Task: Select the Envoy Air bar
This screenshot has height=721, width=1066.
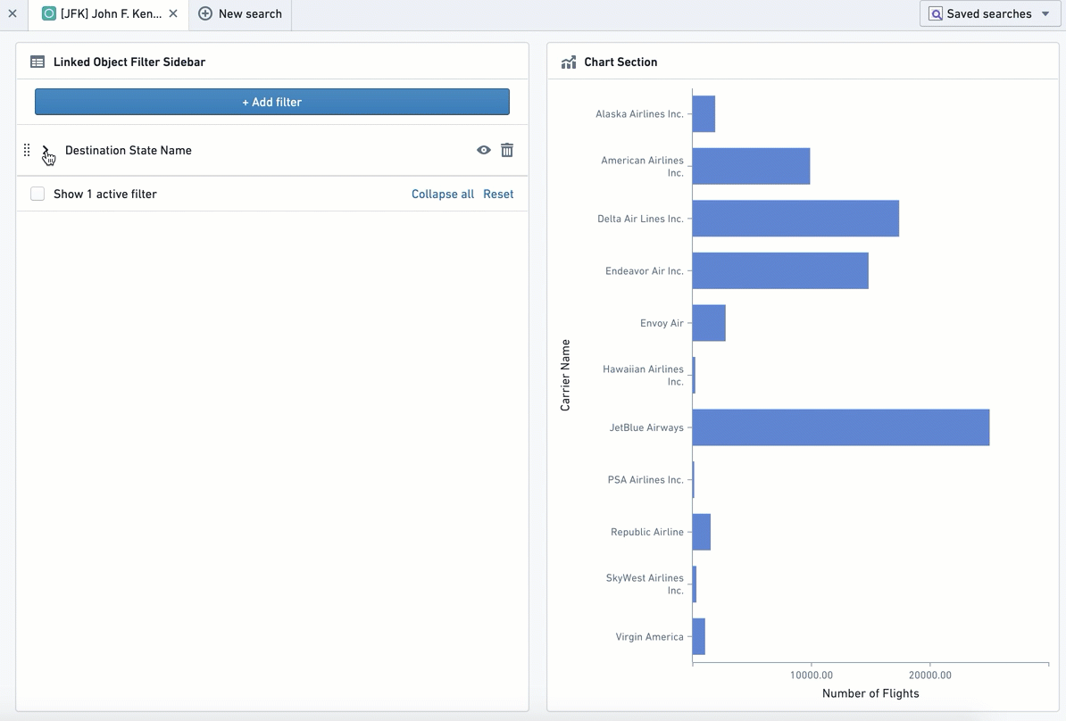Action: coord(709,323)
